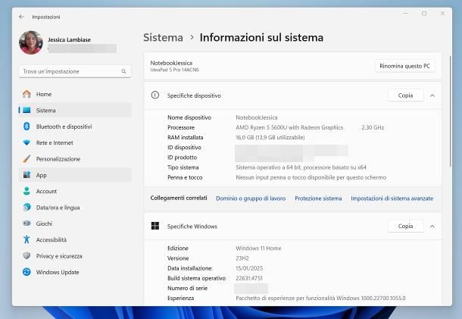The image size is (462, 319).
Task: Click IdeaPad 5 Pro model text
Action: (x=174, y=70)
